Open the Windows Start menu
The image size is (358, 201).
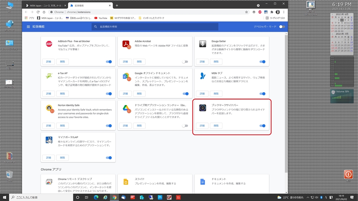pos(4,198)
